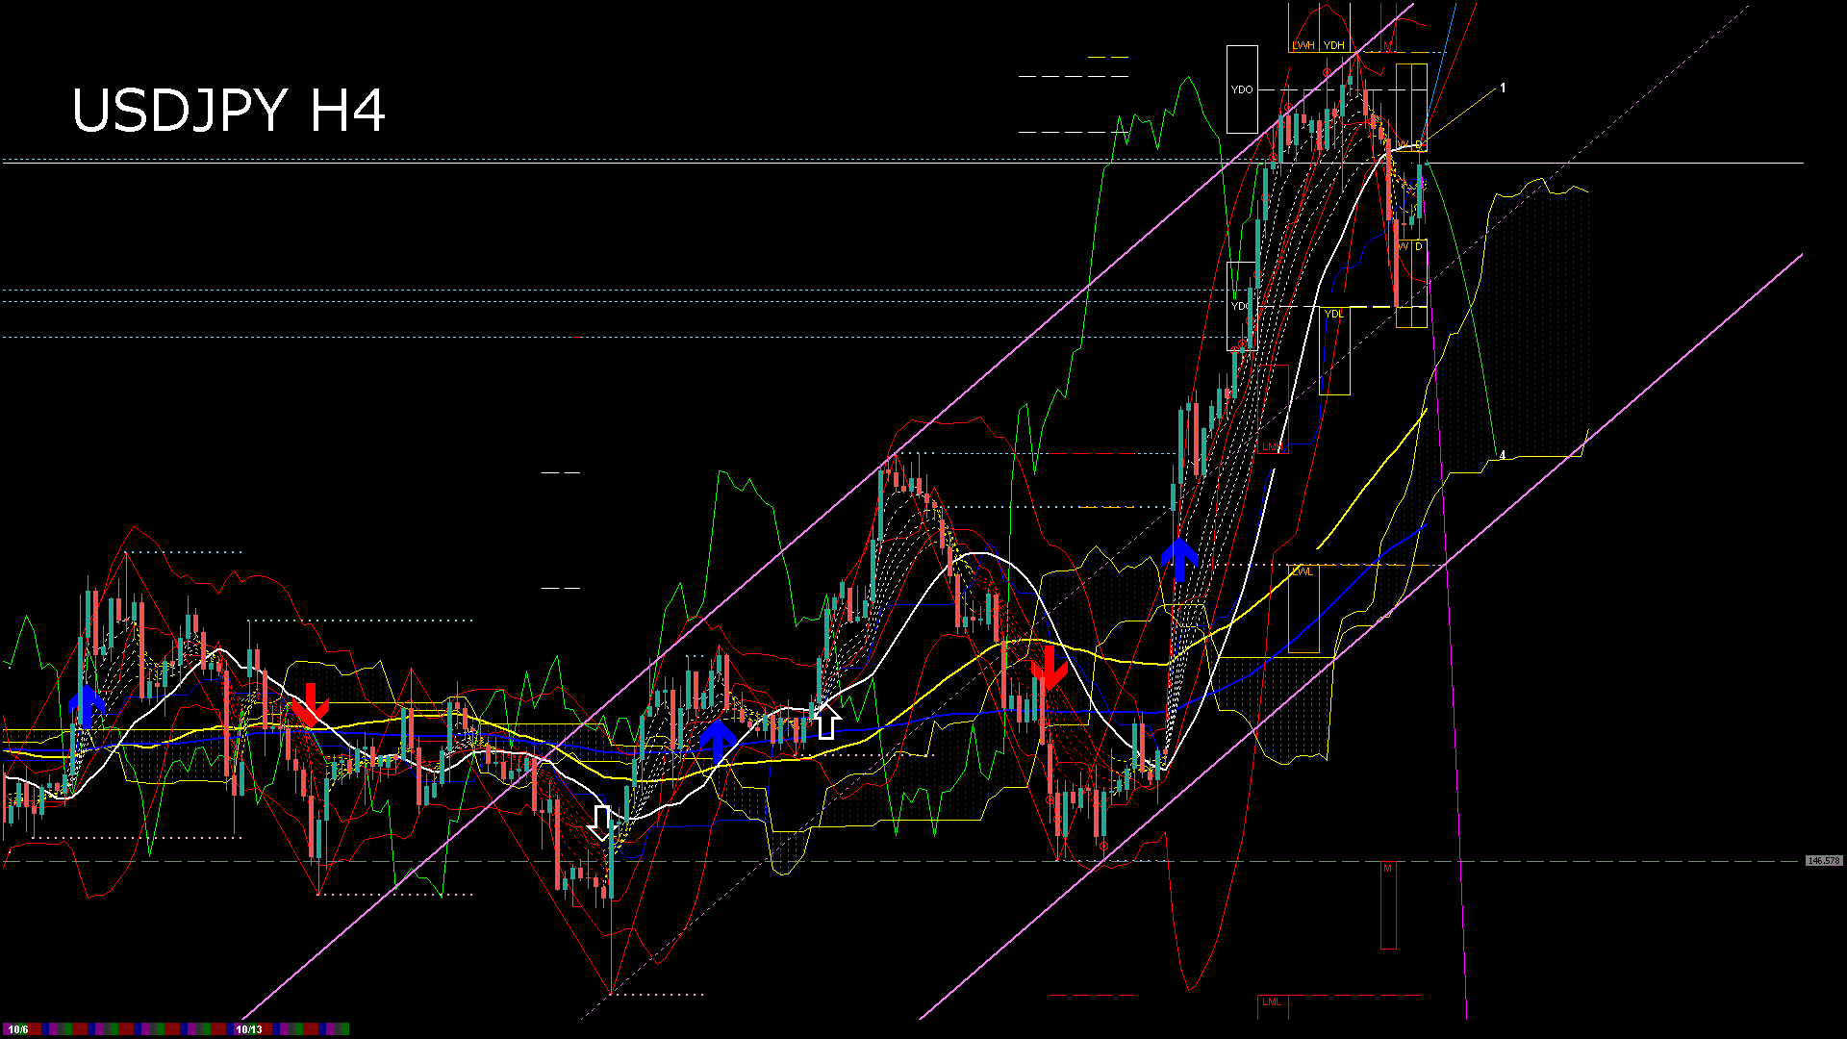
Task: Click the leftmost blue up arrow signal
Action: [x=87, y=705]
